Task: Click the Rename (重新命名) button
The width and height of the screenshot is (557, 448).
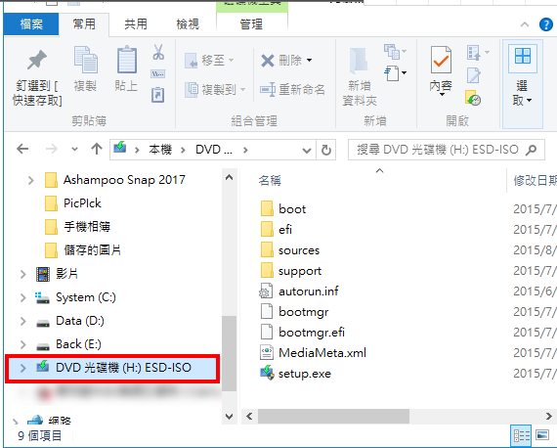Action: tap(292, 89)
